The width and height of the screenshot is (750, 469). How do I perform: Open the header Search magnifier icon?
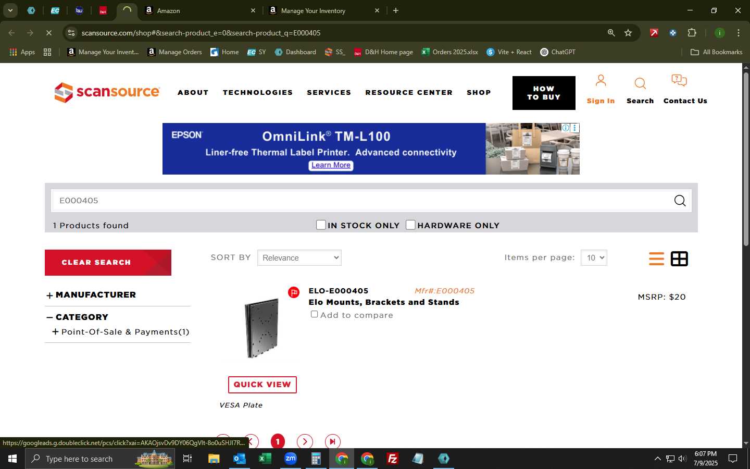pos(640,83)
